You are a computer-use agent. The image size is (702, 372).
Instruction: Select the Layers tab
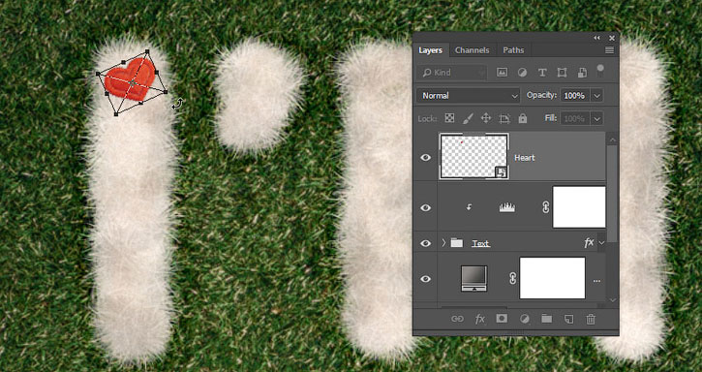pyautogui.click(x=430, y=50)
